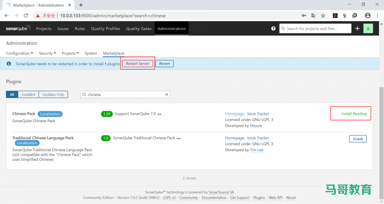Reload the page with refresh icon

26,15
